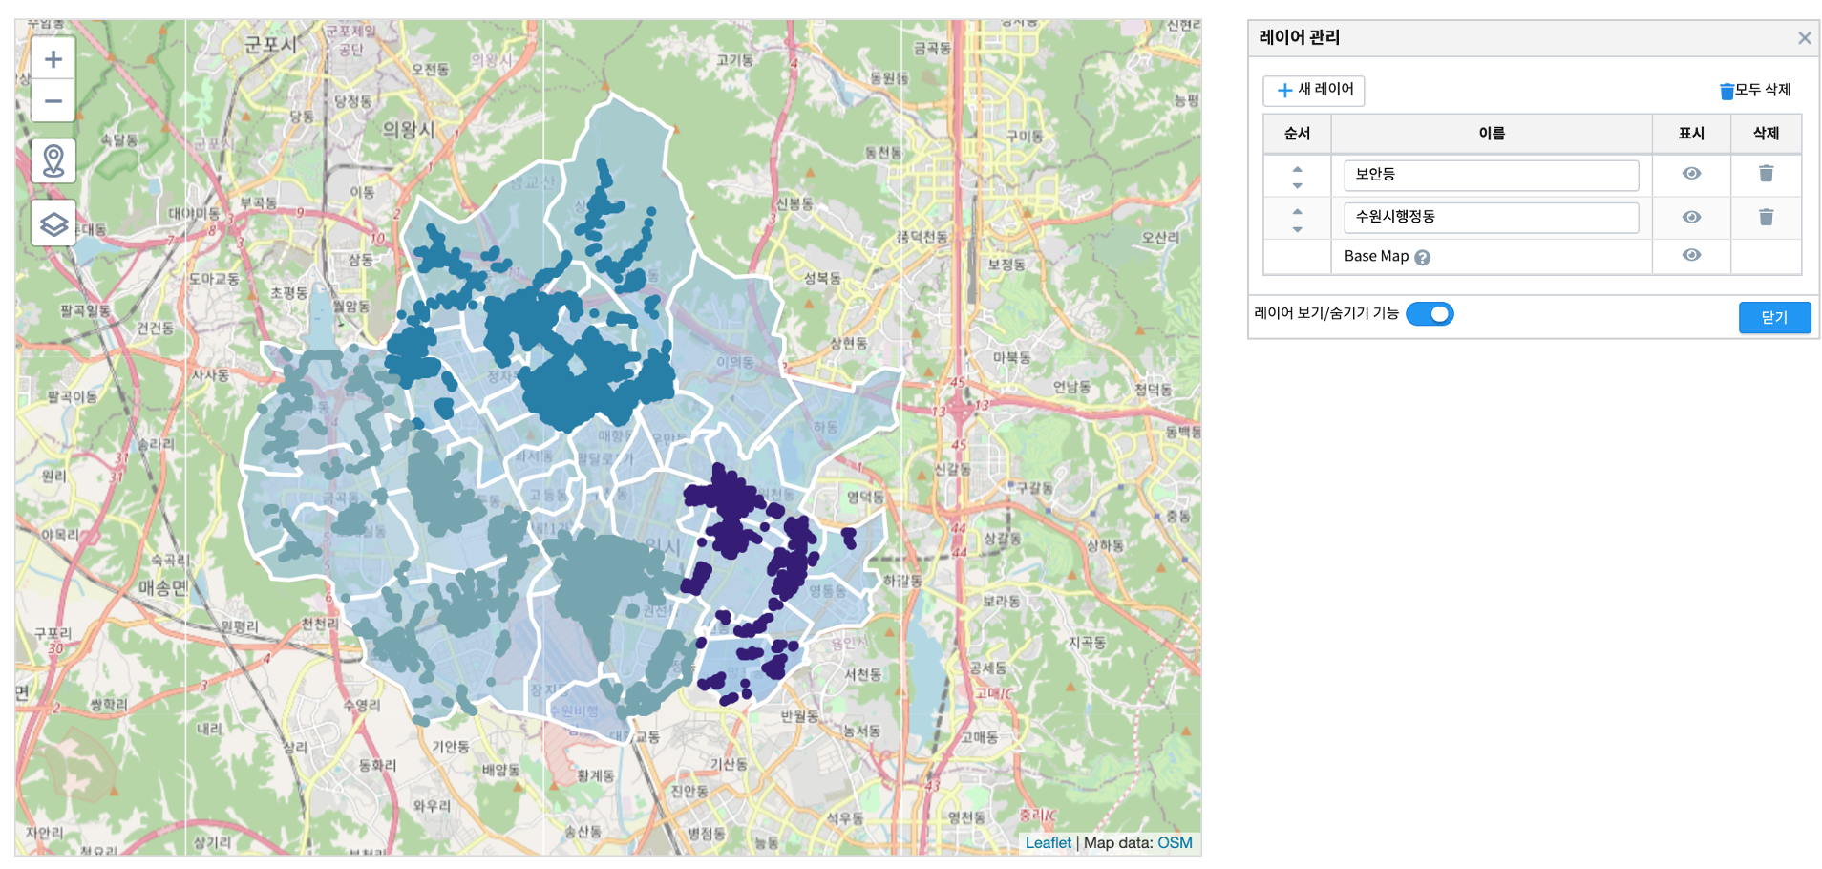Open the OSM map data link
Image resolution: width=1822 pixels, height=869 pixels.
1175,842
